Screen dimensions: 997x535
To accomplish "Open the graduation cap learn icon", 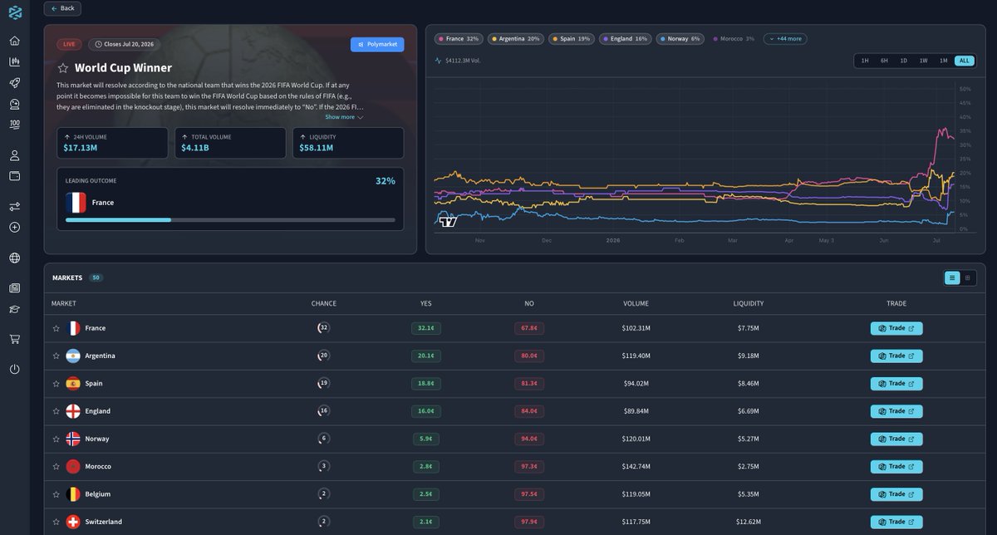I will [14, 309].
